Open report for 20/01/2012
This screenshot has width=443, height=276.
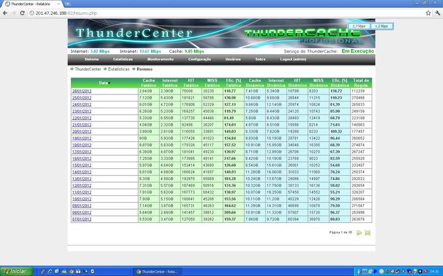[81, 131]
